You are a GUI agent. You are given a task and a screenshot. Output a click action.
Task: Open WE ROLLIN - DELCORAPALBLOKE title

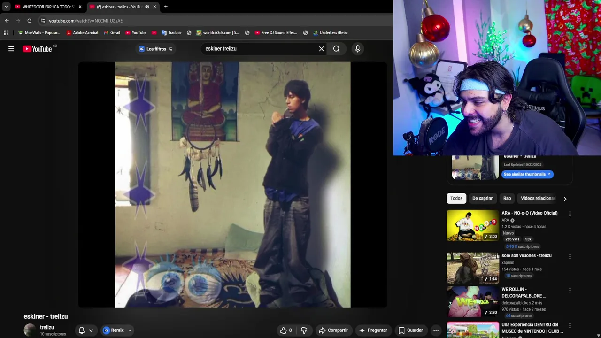pos(524,293)
